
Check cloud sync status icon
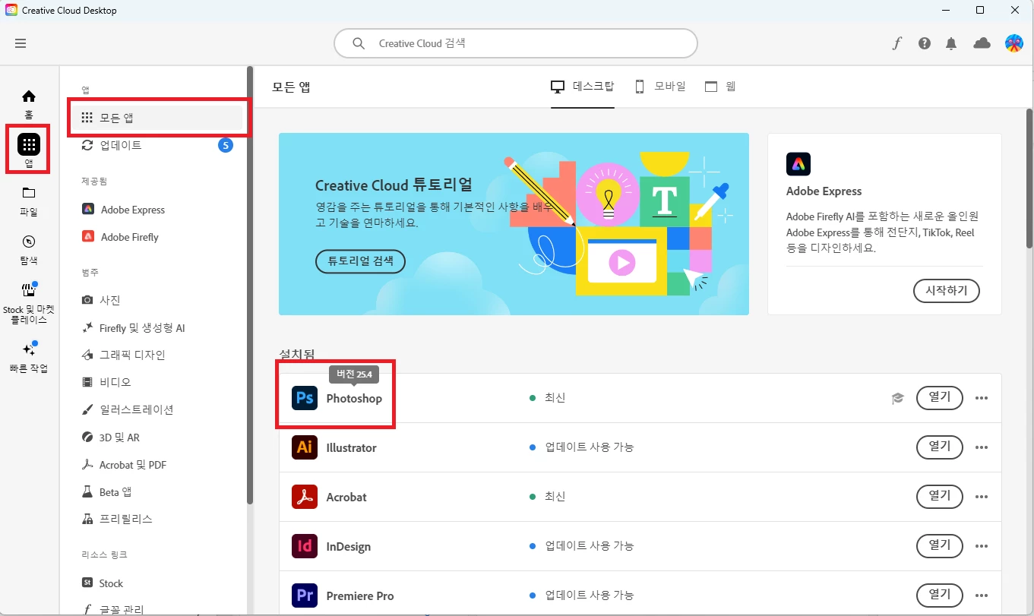coord(982,43)
